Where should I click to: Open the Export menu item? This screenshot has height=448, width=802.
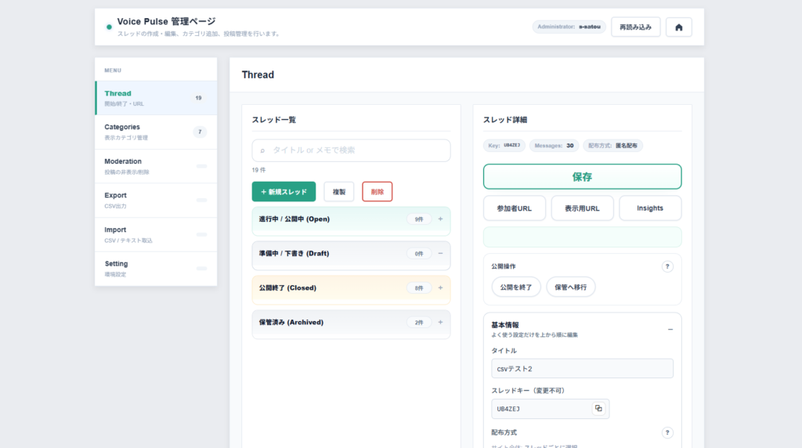(x=156, y=200)
